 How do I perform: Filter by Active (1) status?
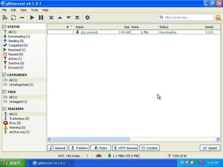pos(13,59)
